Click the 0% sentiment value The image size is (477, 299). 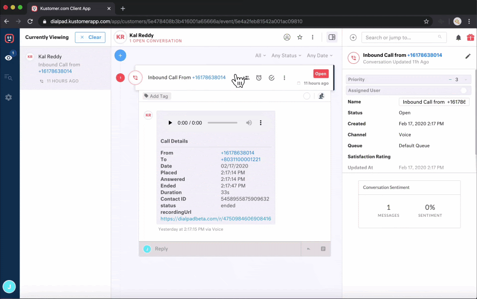[x=430, y=207]
